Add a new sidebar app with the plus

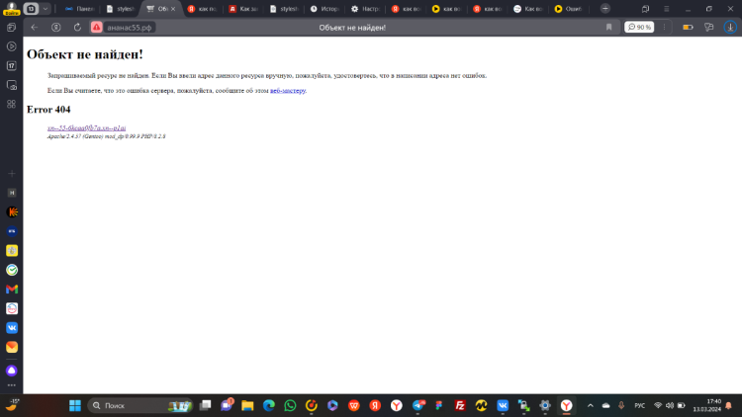[11, 174]
